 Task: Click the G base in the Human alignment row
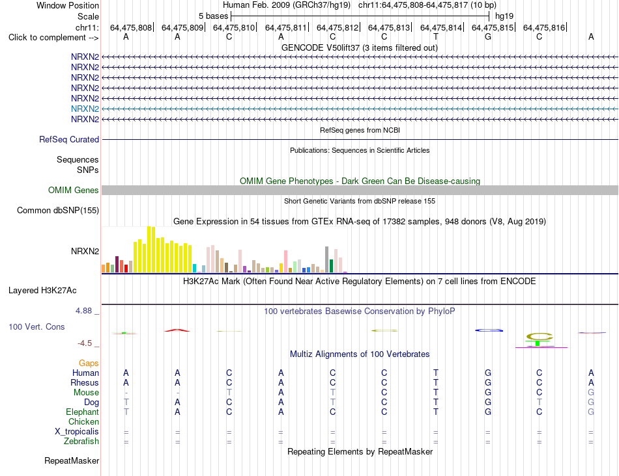(488, 373)
